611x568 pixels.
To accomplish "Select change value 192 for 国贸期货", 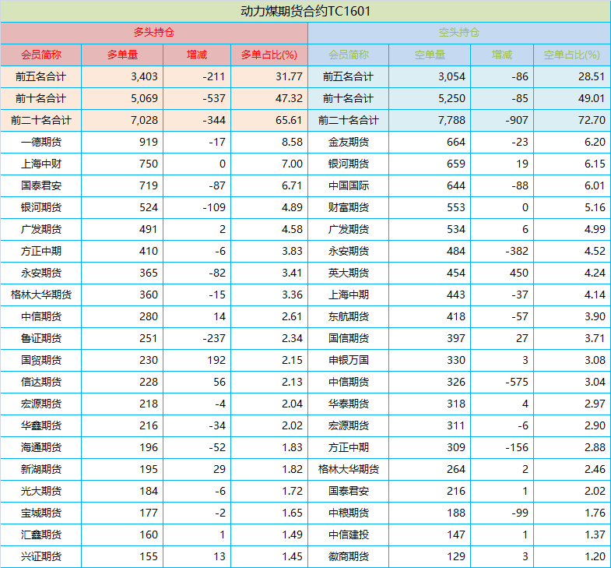I will (x=216, y=360).
